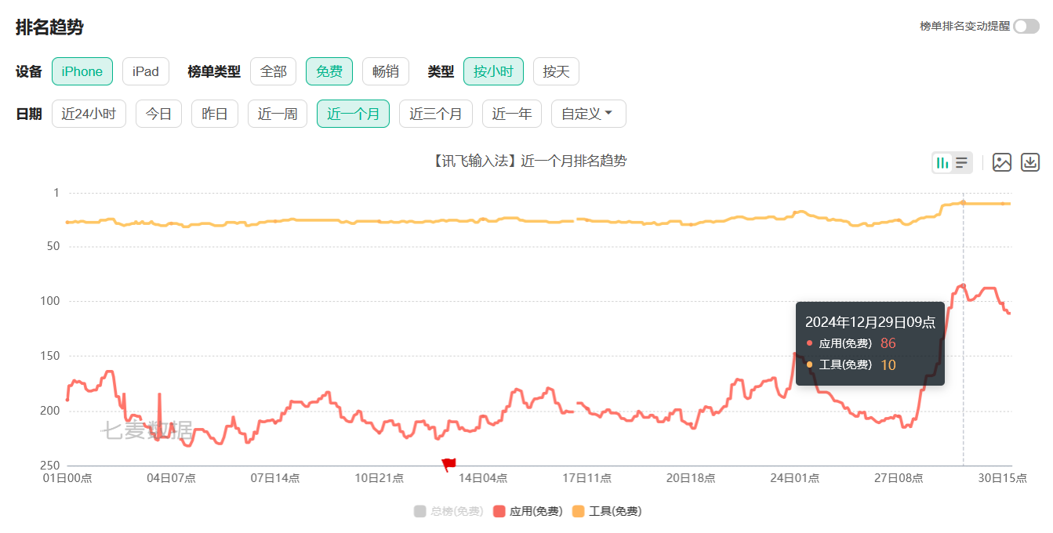The width and height of the screenshot is (1053, 533).
Task: Click x-axis label 07日14点
Action: [x=275, y=477]
